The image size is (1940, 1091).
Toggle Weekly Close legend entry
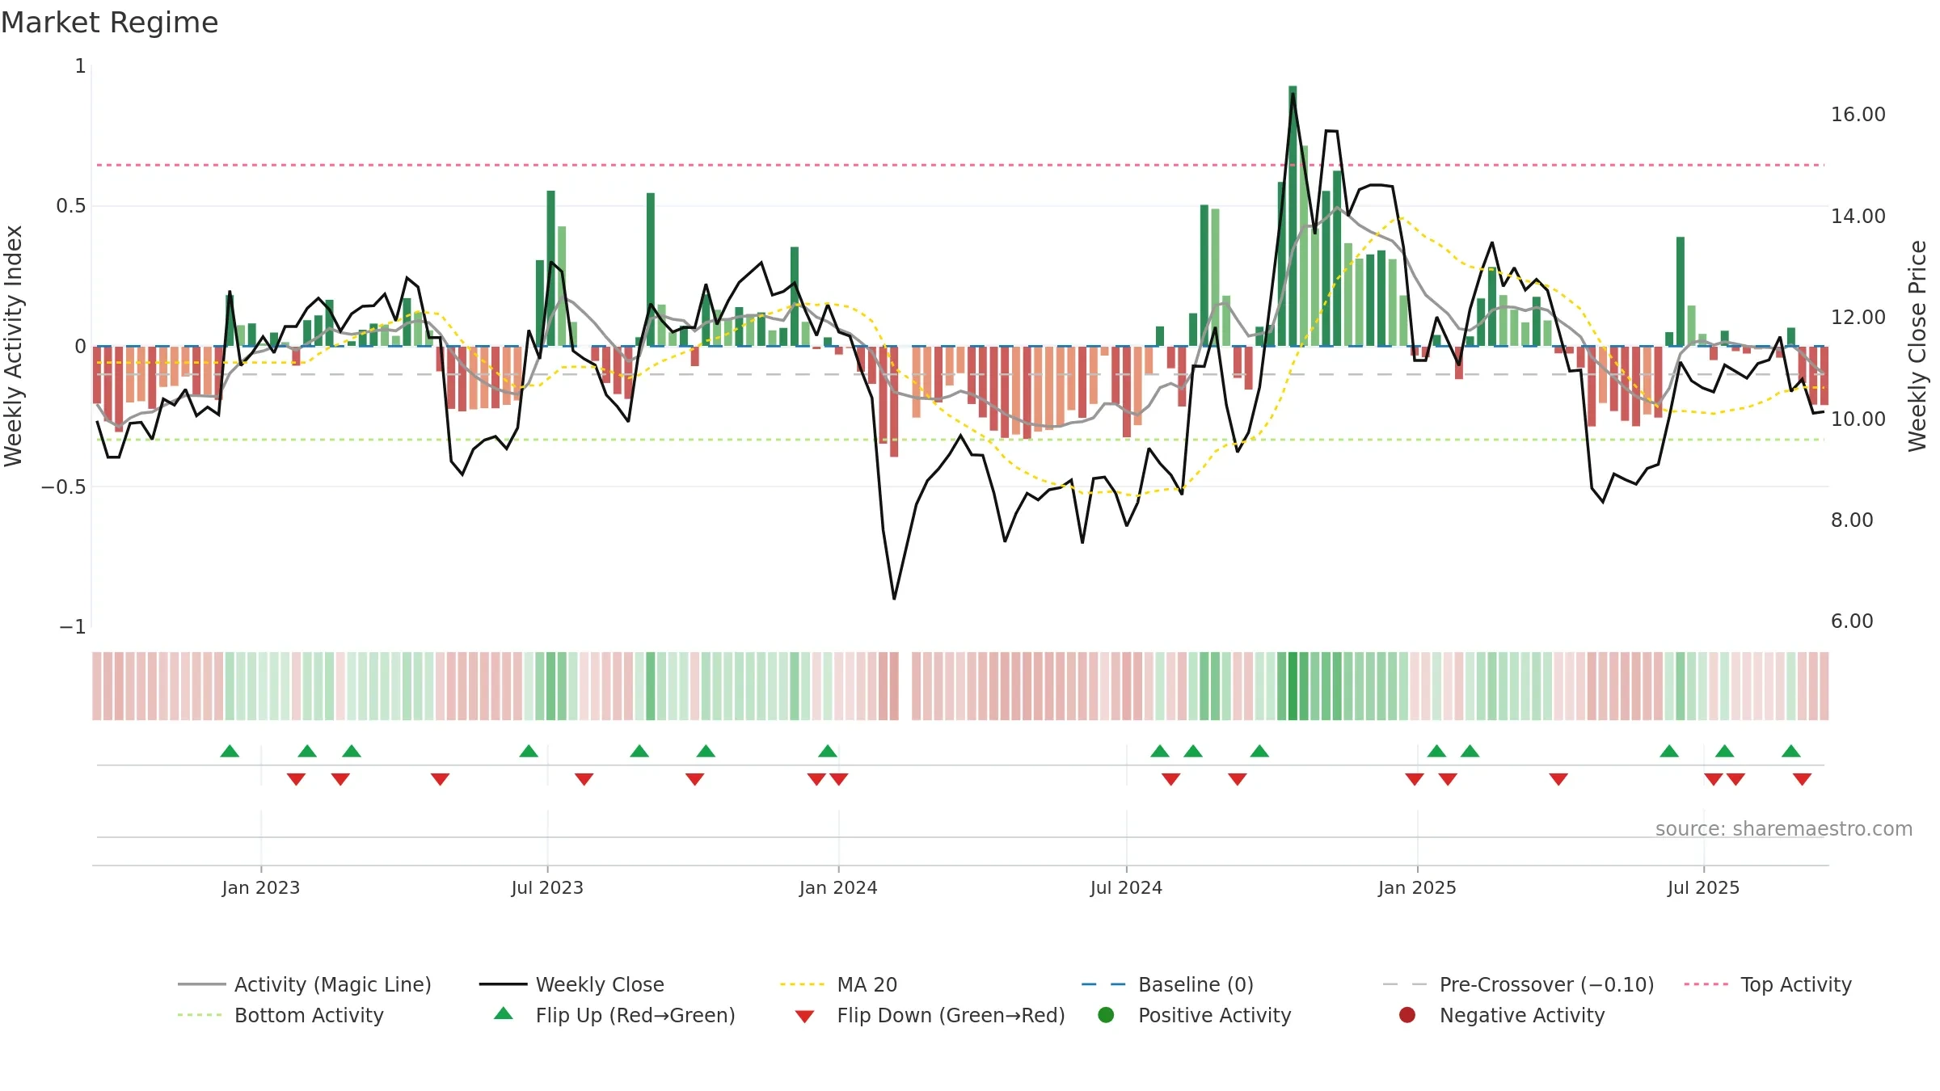[x=571, y=984]
